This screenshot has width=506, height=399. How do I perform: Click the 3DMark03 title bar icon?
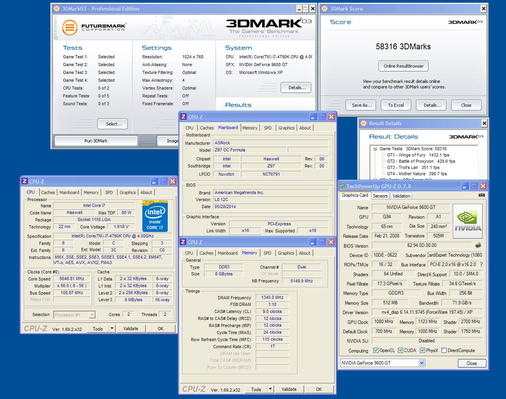coord(56,9)
